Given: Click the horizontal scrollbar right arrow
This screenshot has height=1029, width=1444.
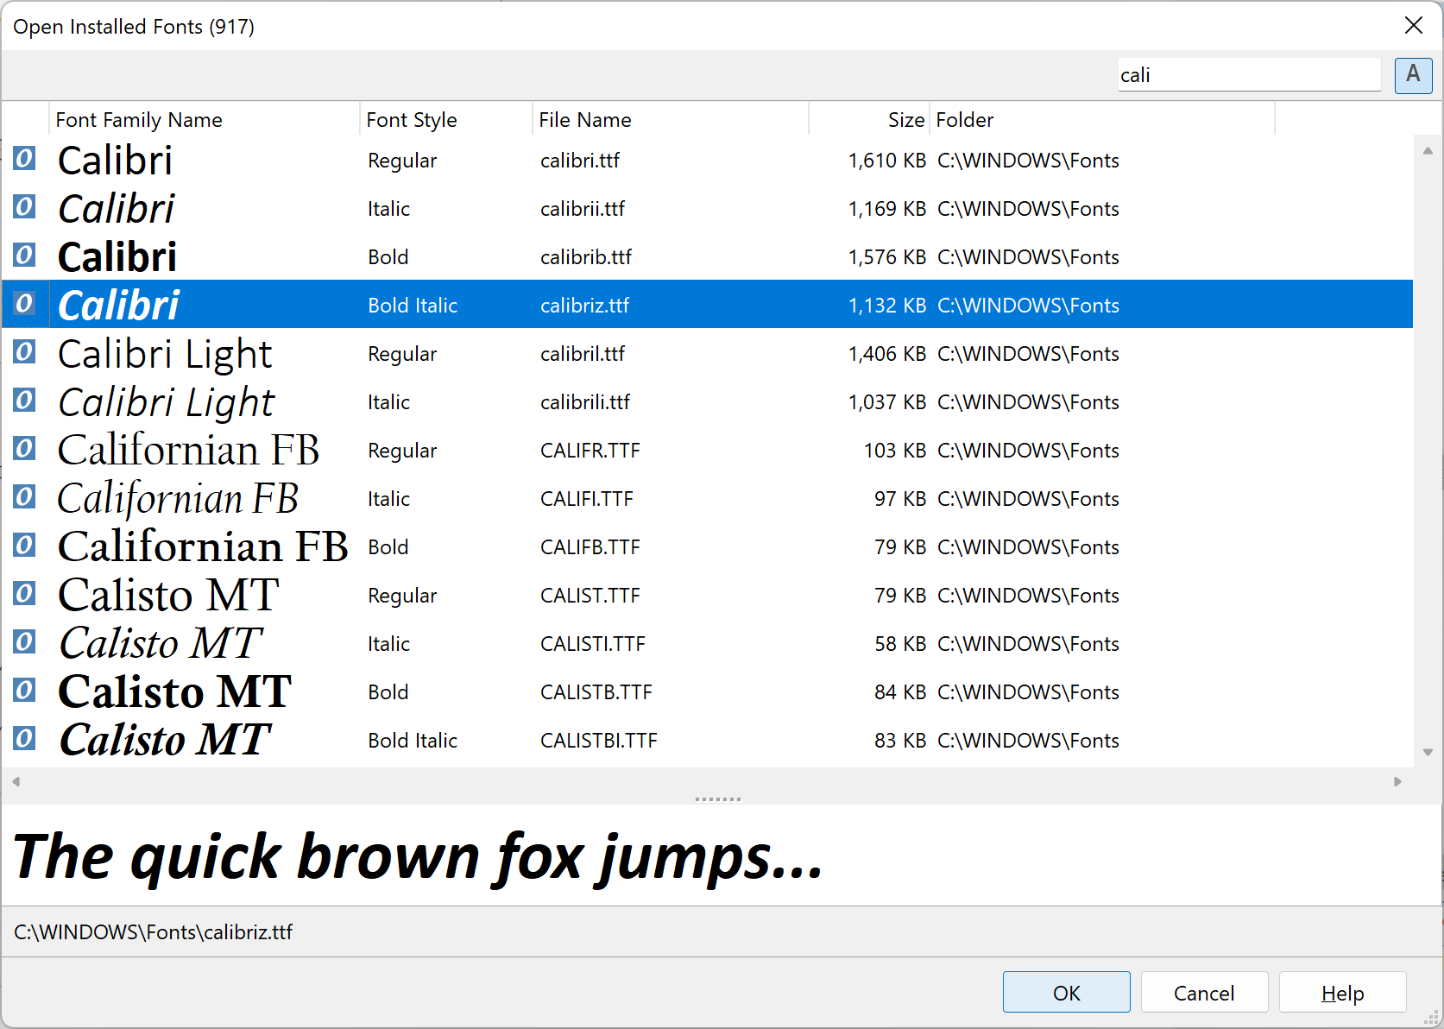Looking at the screenshot, I should point(1397,781).
